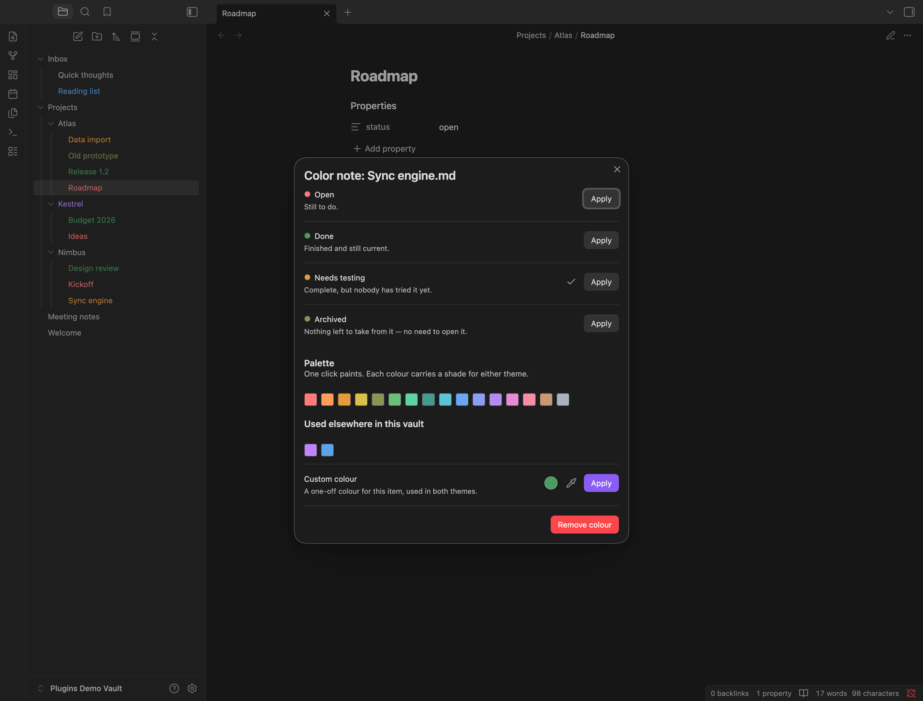Click the edit mode pencil icon

tap(890, 36)
